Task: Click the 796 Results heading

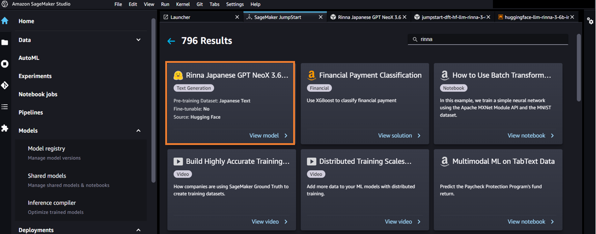Action: [x=207, y=41]
